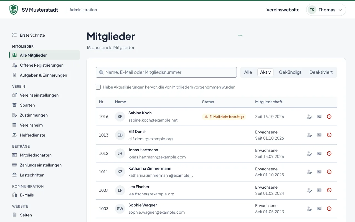Open the Thomas user account dropdown
355x222 pixels.
click(326, 10)
